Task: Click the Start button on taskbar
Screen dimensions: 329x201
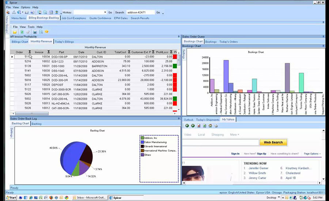Action: 11,198
